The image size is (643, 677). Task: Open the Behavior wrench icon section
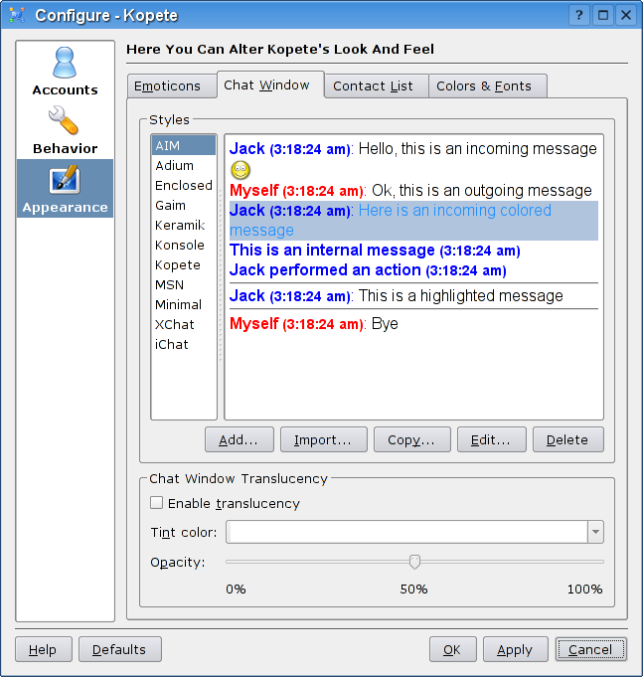point(64,120)
